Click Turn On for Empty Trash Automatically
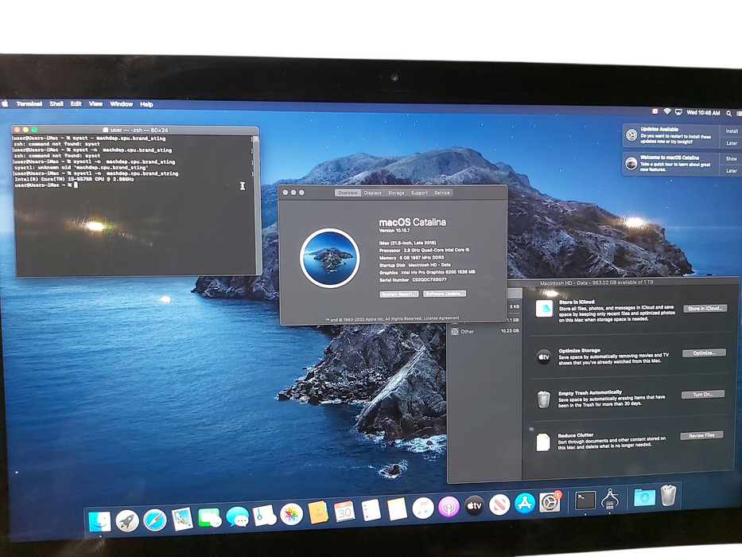This screenshot has width=742, height=557. click(x=703, y=394)
